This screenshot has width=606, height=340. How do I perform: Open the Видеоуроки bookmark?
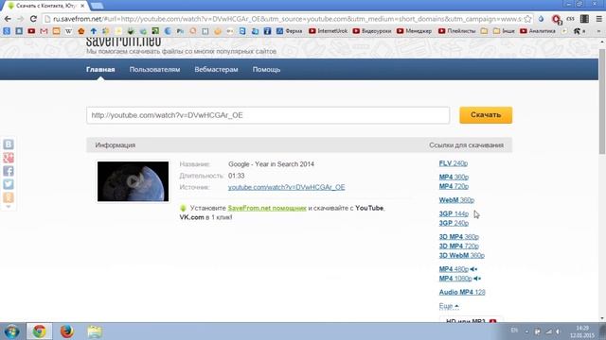(x=372, y=31)
